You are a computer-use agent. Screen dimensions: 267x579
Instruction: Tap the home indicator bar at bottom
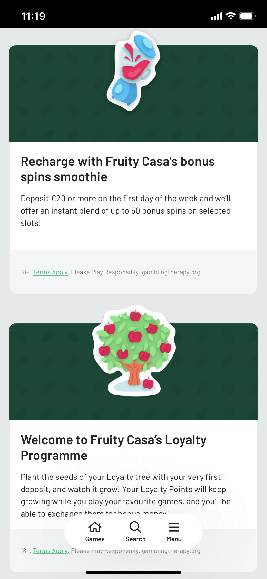133,572
